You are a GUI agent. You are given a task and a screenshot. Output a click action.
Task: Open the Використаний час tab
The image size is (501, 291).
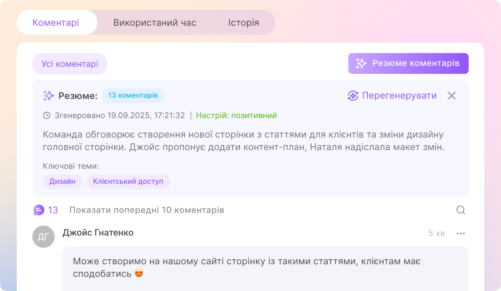(x=154, y=23)
